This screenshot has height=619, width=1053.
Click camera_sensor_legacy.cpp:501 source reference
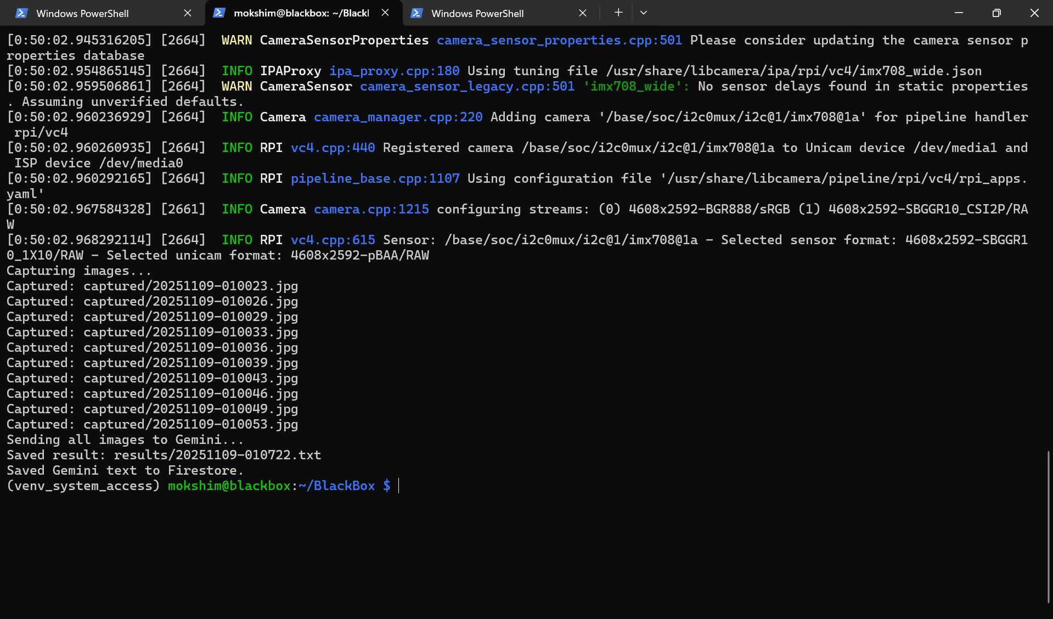point(467,86)
